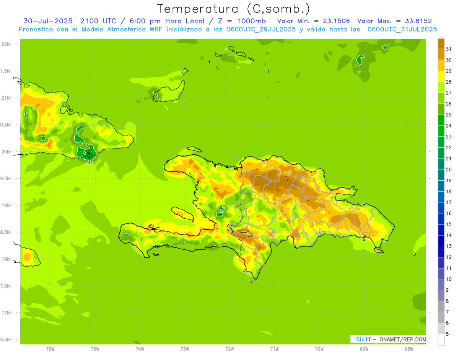Viewport: 459px width, 354px height.
Task: Click 'Valor Max. = 33.8152' value
Action: (394, 21)
